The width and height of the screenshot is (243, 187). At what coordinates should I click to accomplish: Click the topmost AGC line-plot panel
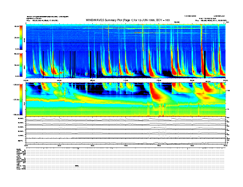pos(126,119)
